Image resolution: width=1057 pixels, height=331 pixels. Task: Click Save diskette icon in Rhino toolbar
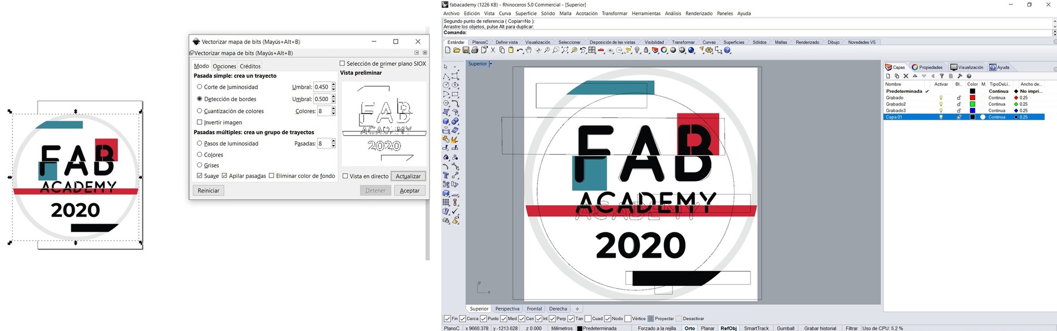coord(466,50)
